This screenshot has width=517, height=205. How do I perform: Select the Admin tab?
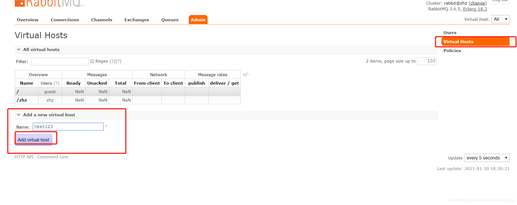point(198,20)
